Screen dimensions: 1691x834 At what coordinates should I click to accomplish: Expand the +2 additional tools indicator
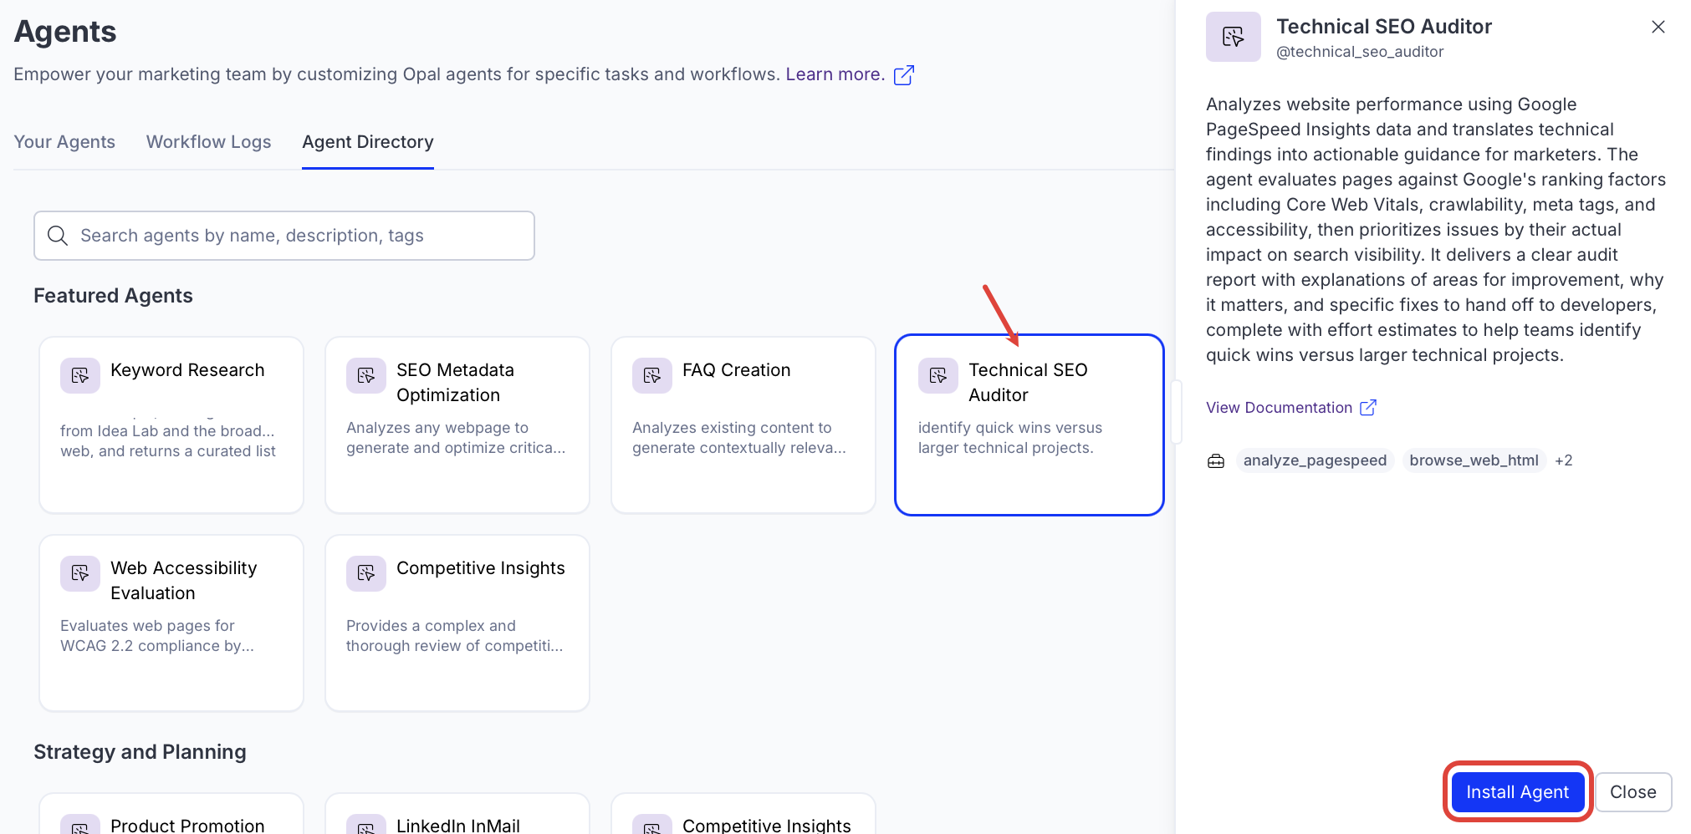[x=1563, y=460]
